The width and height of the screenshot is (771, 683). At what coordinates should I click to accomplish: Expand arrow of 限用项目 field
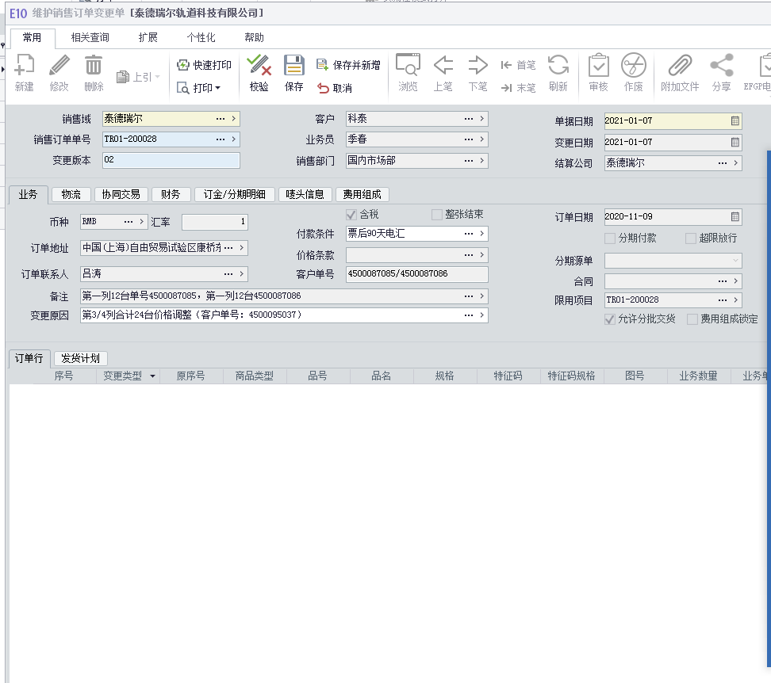point(735,300)
